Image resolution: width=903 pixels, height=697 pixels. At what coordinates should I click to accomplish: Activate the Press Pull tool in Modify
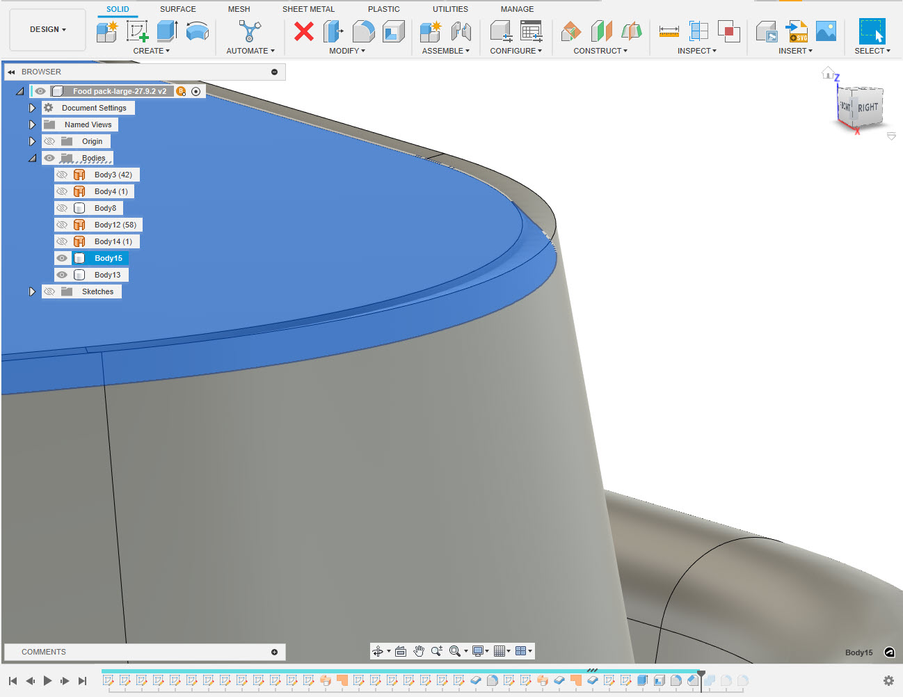[334, 31]
